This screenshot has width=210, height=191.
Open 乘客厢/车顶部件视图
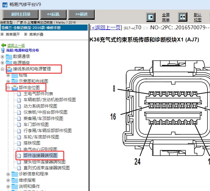(43, 118)
